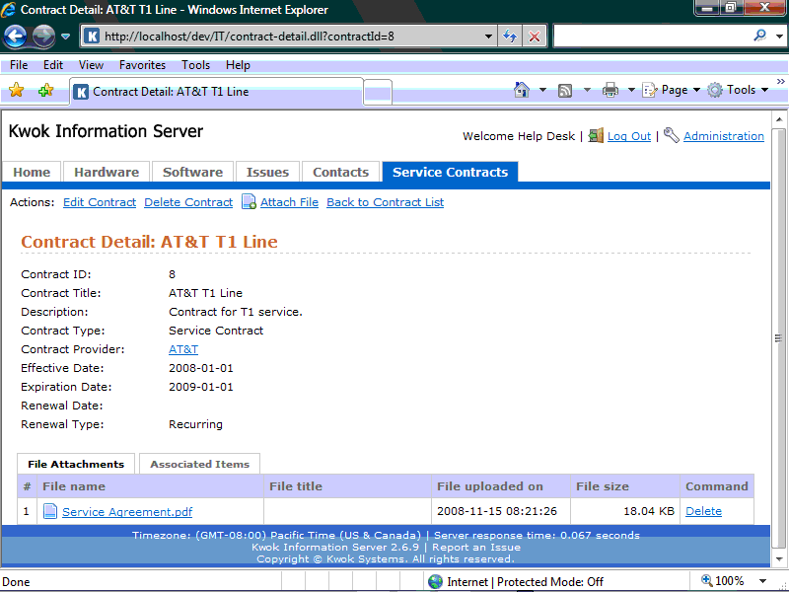
Task: Open the search provider dropdown arrow
Action: click(x=779, y=37)
